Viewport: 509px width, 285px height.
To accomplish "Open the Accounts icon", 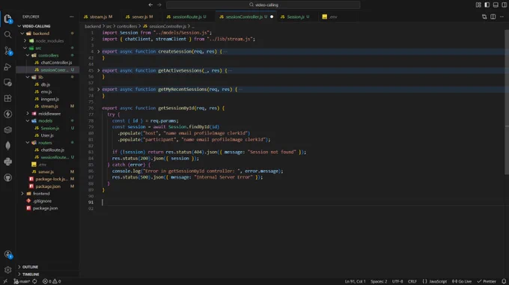I will point(7,254).
